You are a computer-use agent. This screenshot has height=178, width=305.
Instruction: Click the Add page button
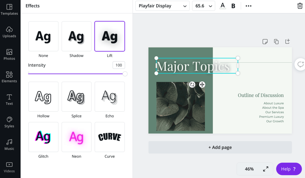point(220,147)
